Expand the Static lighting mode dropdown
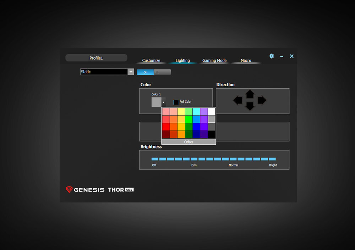Viewport: 355px width, 250px height. click(131, 72)
